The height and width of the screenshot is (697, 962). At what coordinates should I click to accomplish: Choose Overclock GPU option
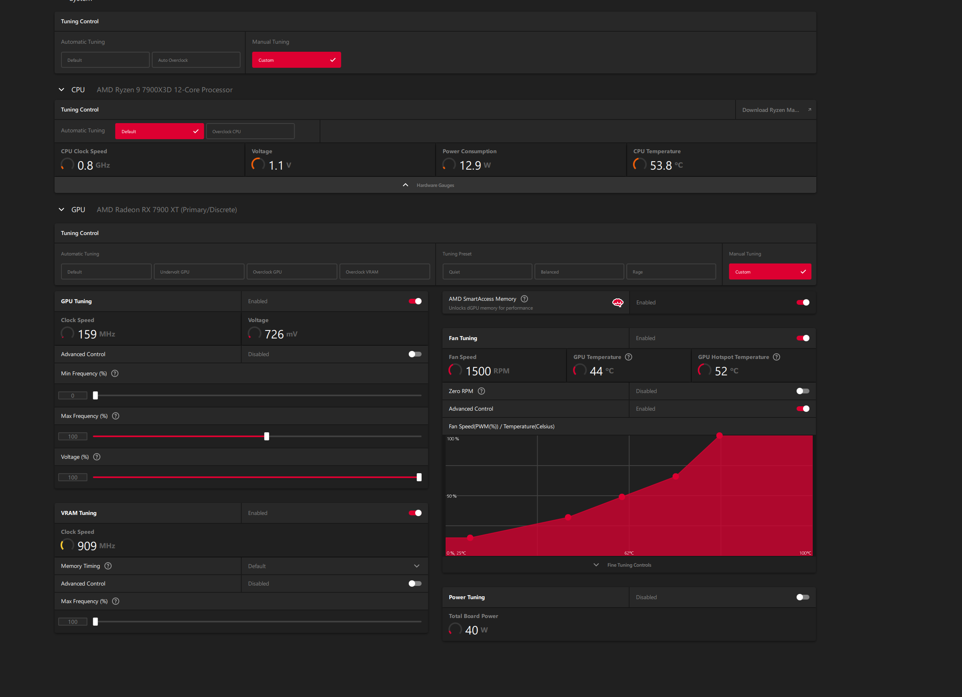(292, 272)
